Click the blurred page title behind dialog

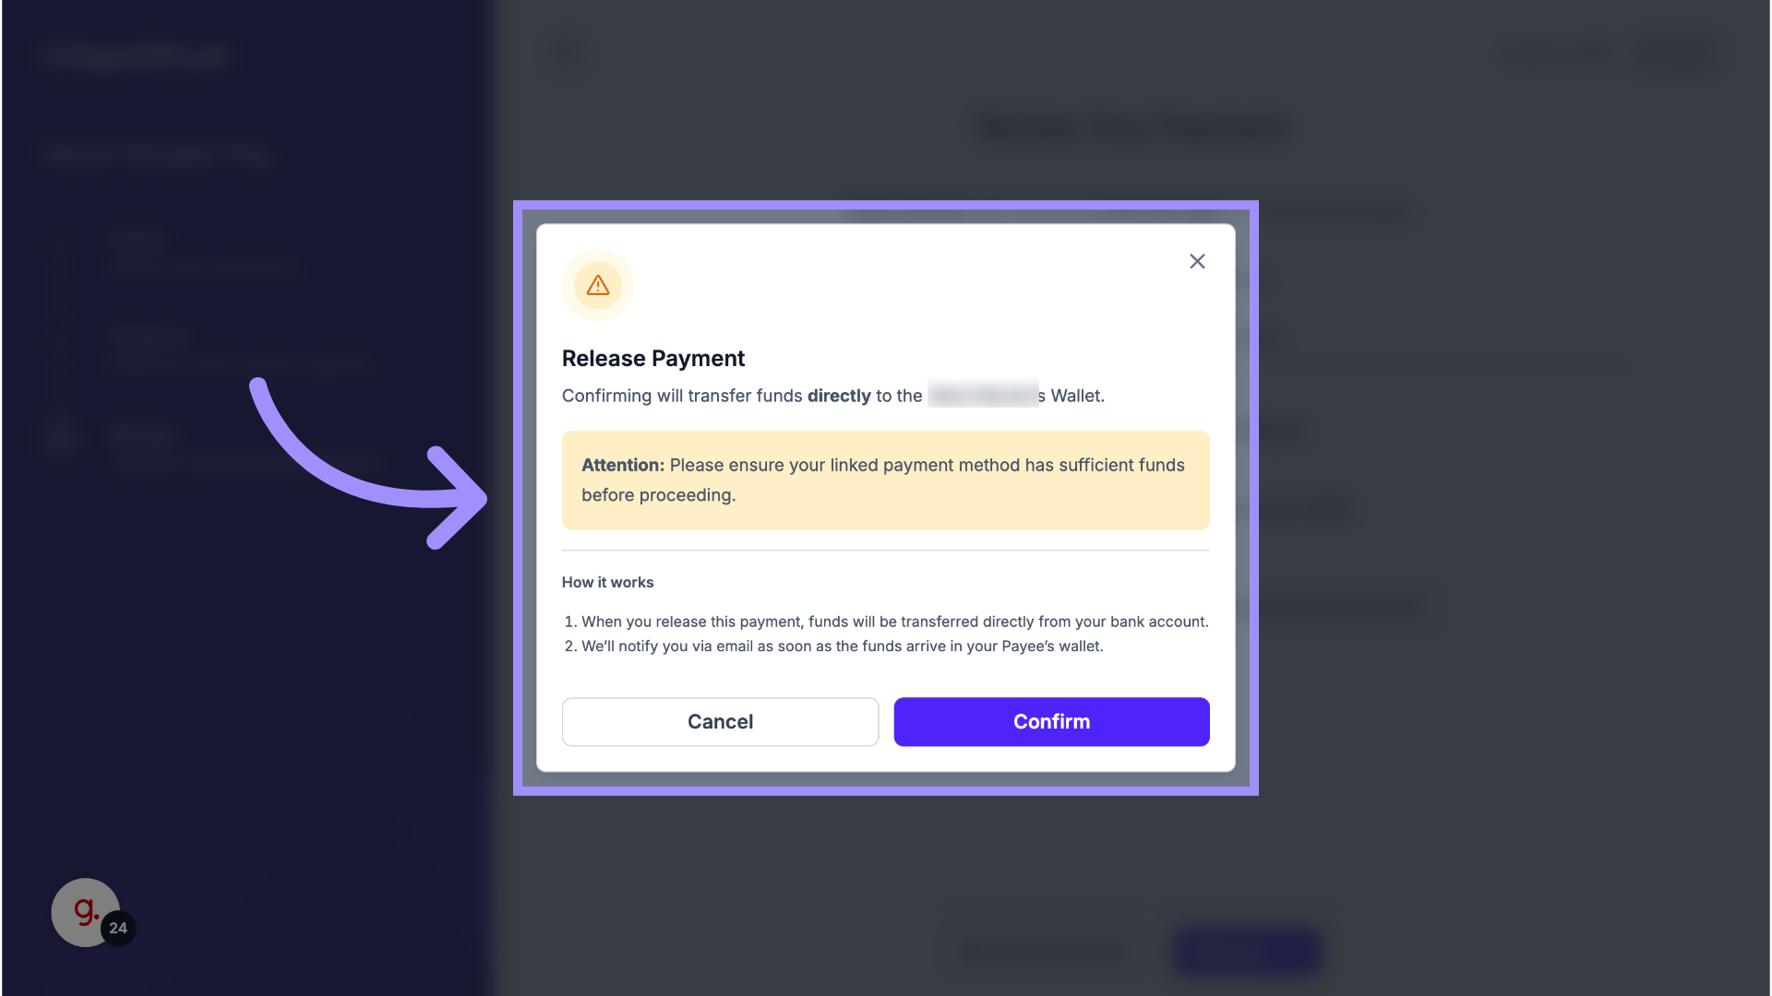1131,127
